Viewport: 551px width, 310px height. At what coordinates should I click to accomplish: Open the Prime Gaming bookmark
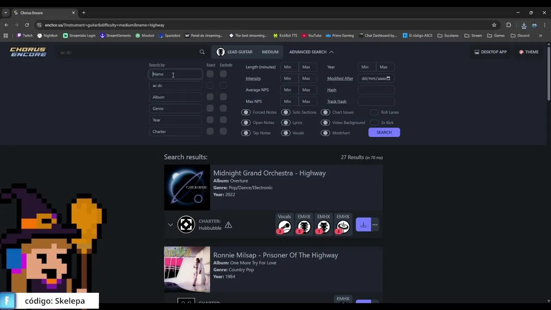pos(340,35)
